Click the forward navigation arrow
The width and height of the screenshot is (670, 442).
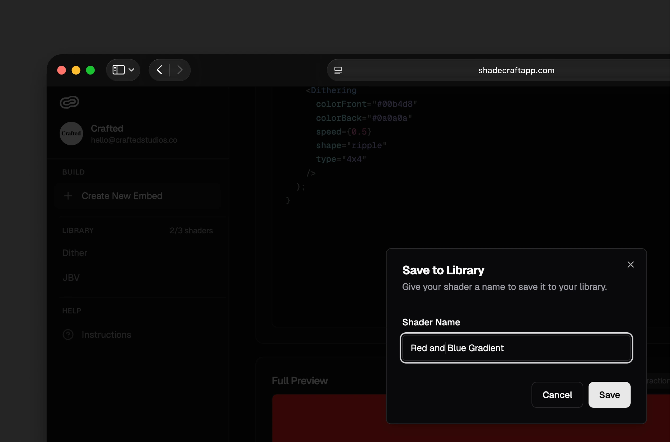(180, 70)
